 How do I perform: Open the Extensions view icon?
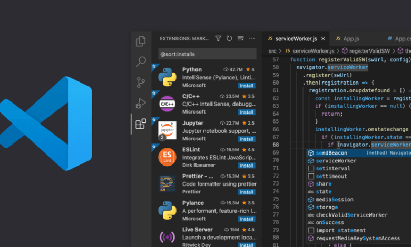(141, 124)
